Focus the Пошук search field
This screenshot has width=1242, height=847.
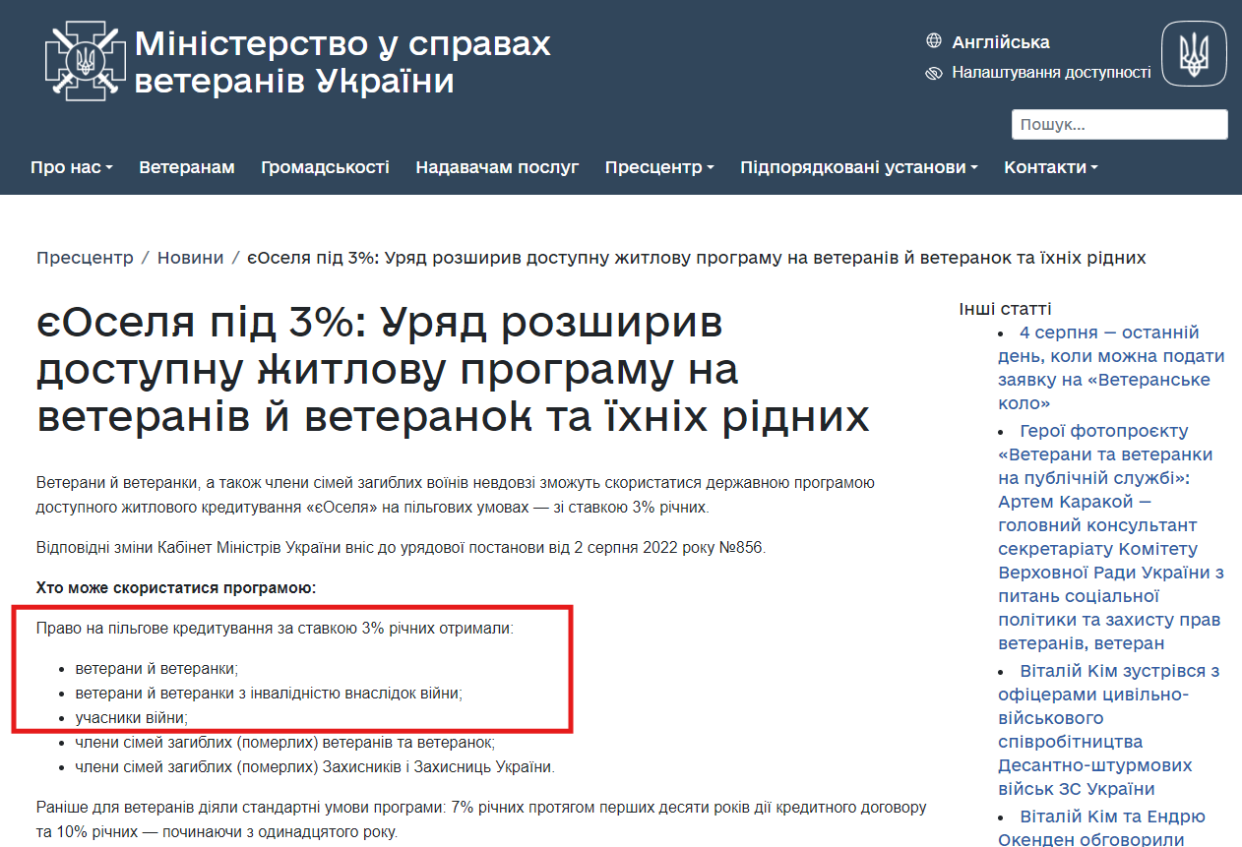pyautogui.click(x=1119, y=125)
